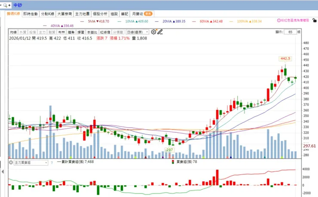Click the 100MA 338.34 legend
This screenshot has width=318, height=197.
(246, 21)
